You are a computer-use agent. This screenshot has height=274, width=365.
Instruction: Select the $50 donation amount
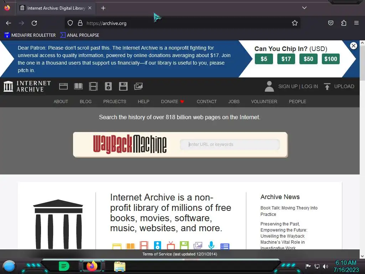(308, 59)
